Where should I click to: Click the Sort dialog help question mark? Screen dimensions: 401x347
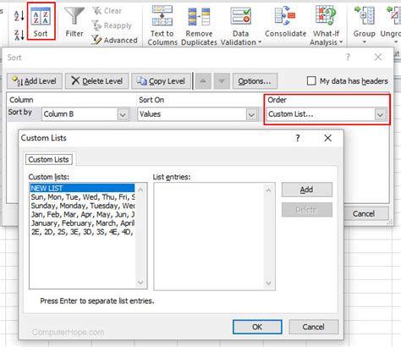point(348,58)
